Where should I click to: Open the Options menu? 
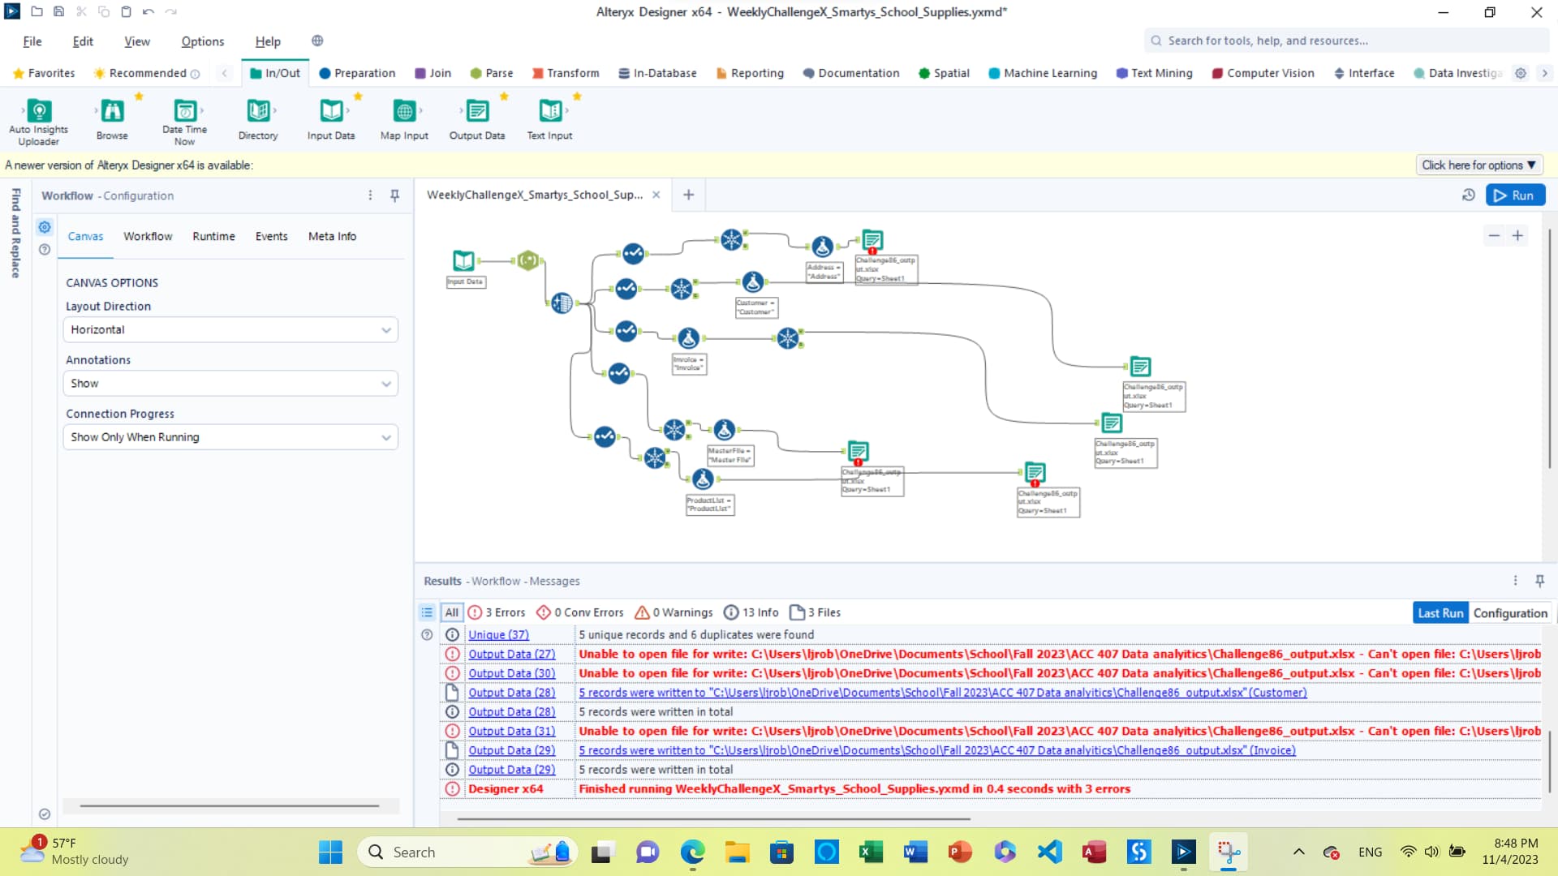pos(202,41)
